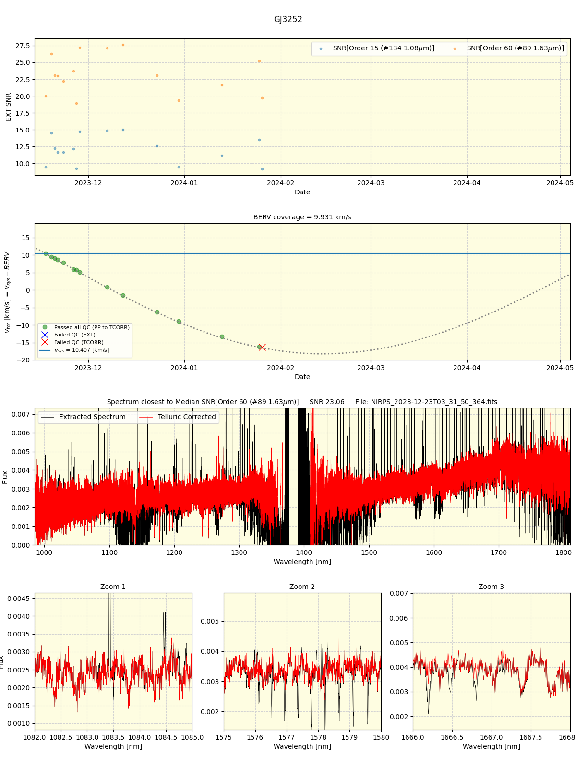Image resolution: width=576 pixels, height=768 pixels.
Task: Click the Passed all QC legend entry
Action: click(85, 327)
